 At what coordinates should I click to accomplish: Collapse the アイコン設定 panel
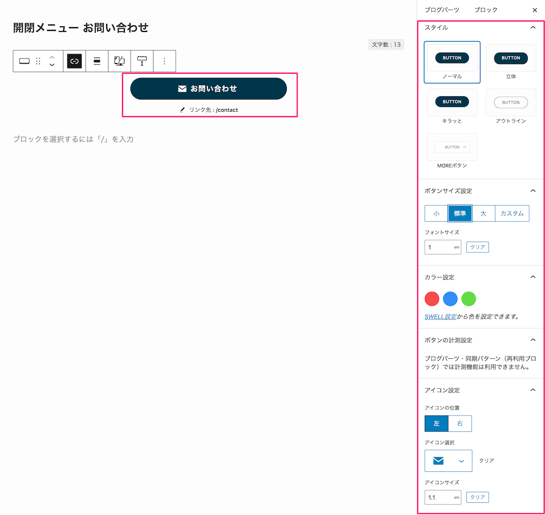pyautogui.click(x=533, y=390)
